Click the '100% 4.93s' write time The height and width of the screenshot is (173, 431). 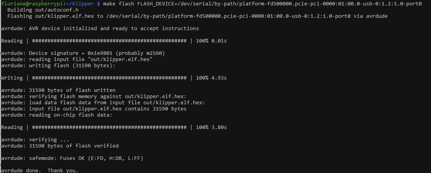pyautogui.click(x=211, y=78)
